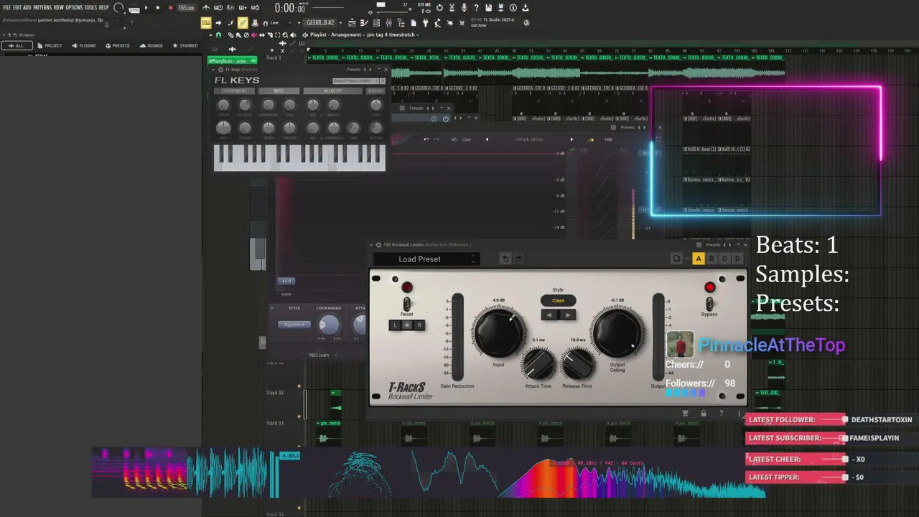Open FL Keys ENVIRONMENT section
Viewport: 919px width, 517px height.
234,90
